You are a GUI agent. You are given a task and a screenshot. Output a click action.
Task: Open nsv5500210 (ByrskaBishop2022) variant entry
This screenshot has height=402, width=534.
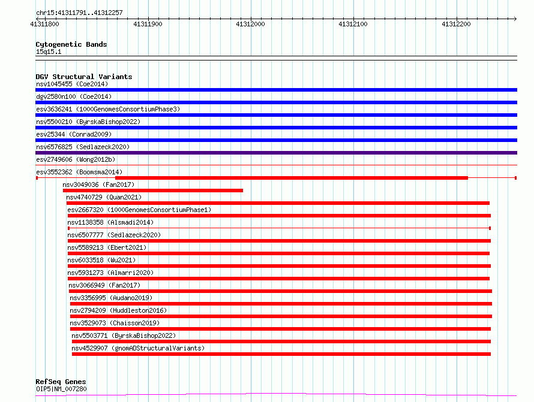[88, 122]
